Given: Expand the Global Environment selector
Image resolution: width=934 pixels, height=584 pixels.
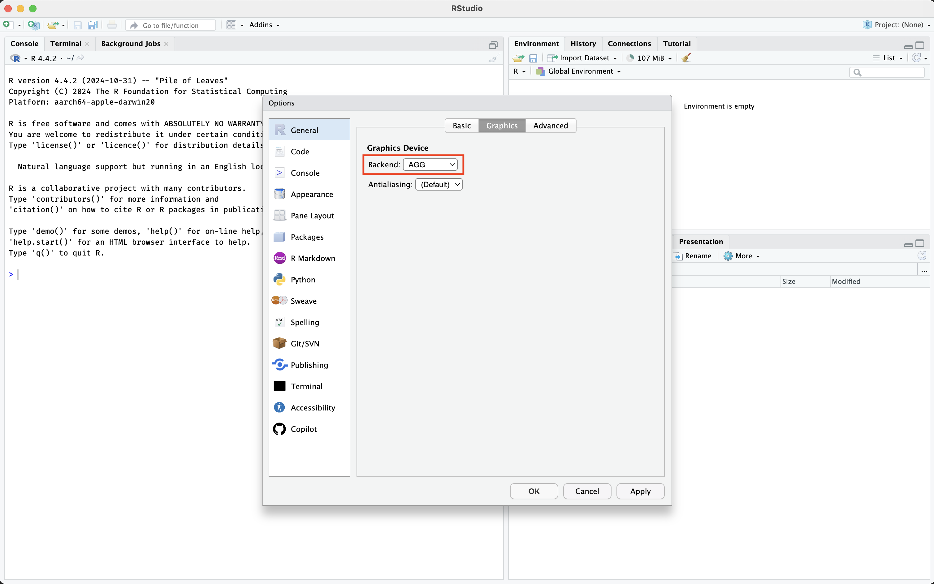Looking at the screenshot, I should pos(580,71).
